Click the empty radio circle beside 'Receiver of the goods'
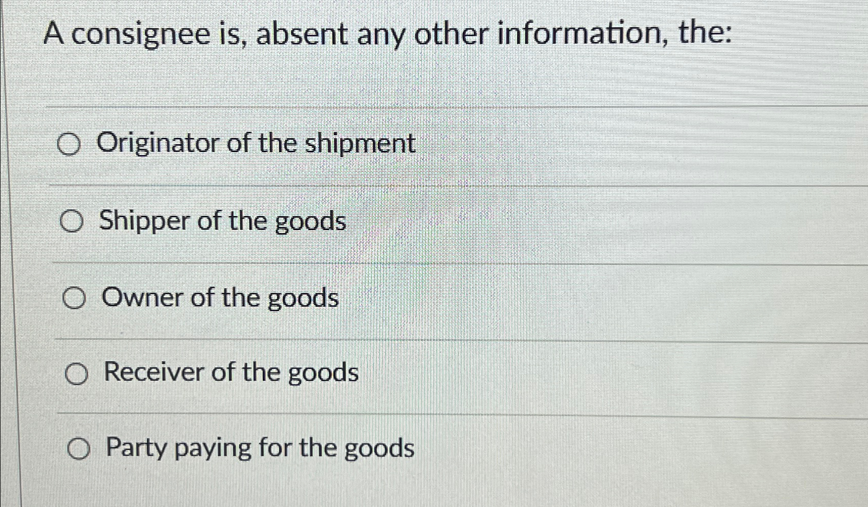The image size is (868, 507). pos(77,374)
